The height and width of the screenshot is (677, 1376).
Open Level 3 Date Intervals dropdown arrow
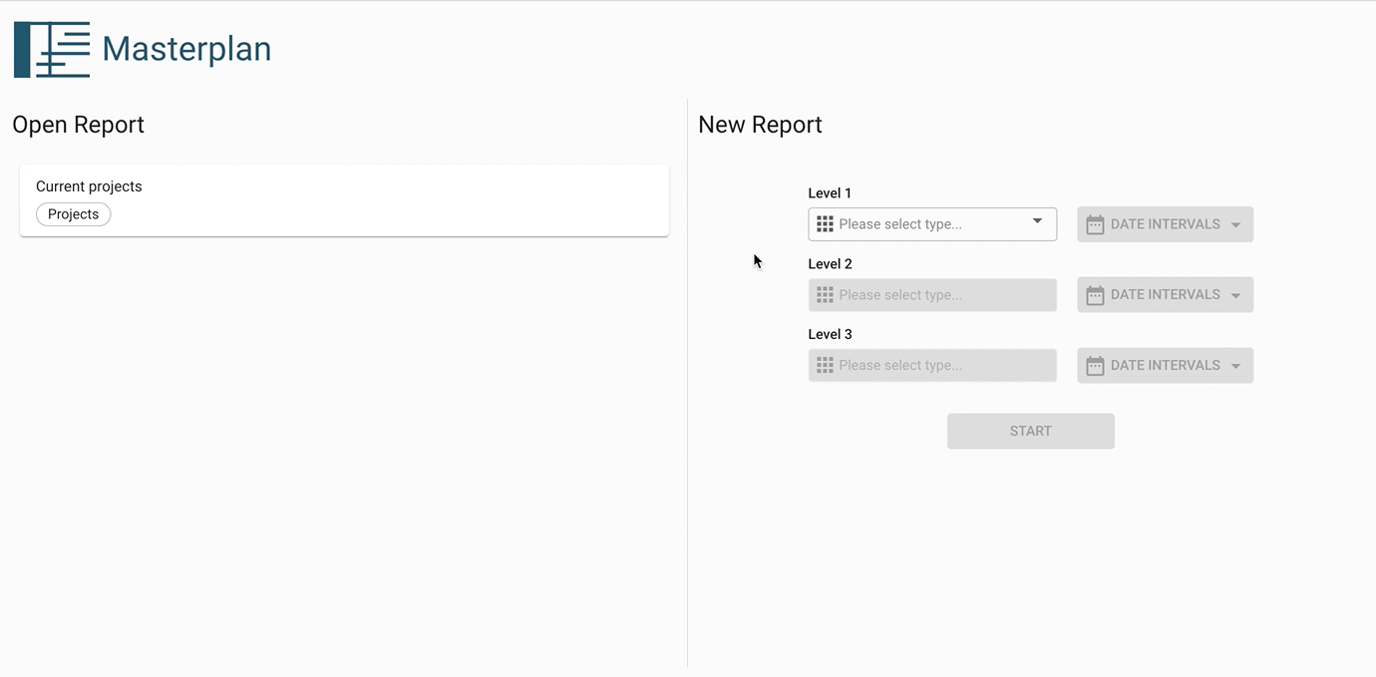point(1235,367)
